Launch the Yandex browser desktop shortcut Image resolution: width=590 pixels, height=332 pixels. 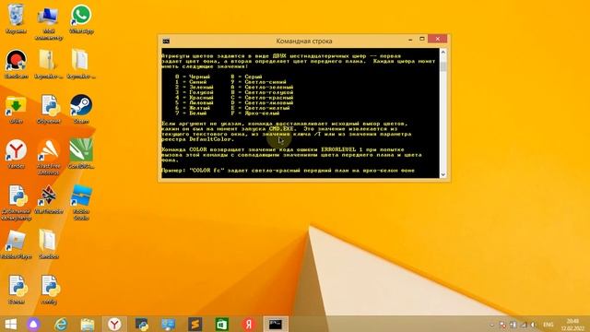pos(16,154)
